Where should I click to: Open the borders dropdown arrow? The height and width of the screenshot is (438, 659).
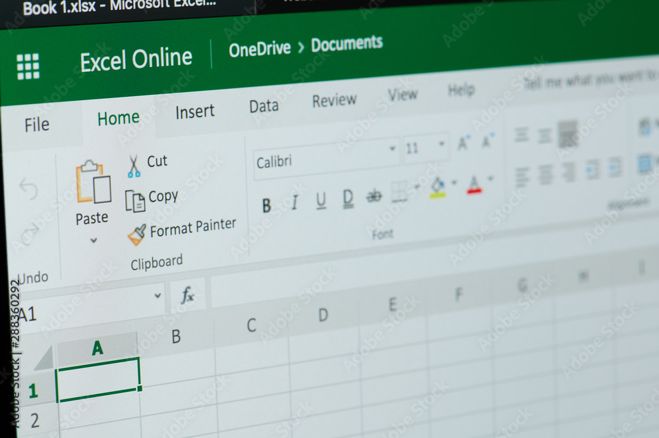coord(417,186)
